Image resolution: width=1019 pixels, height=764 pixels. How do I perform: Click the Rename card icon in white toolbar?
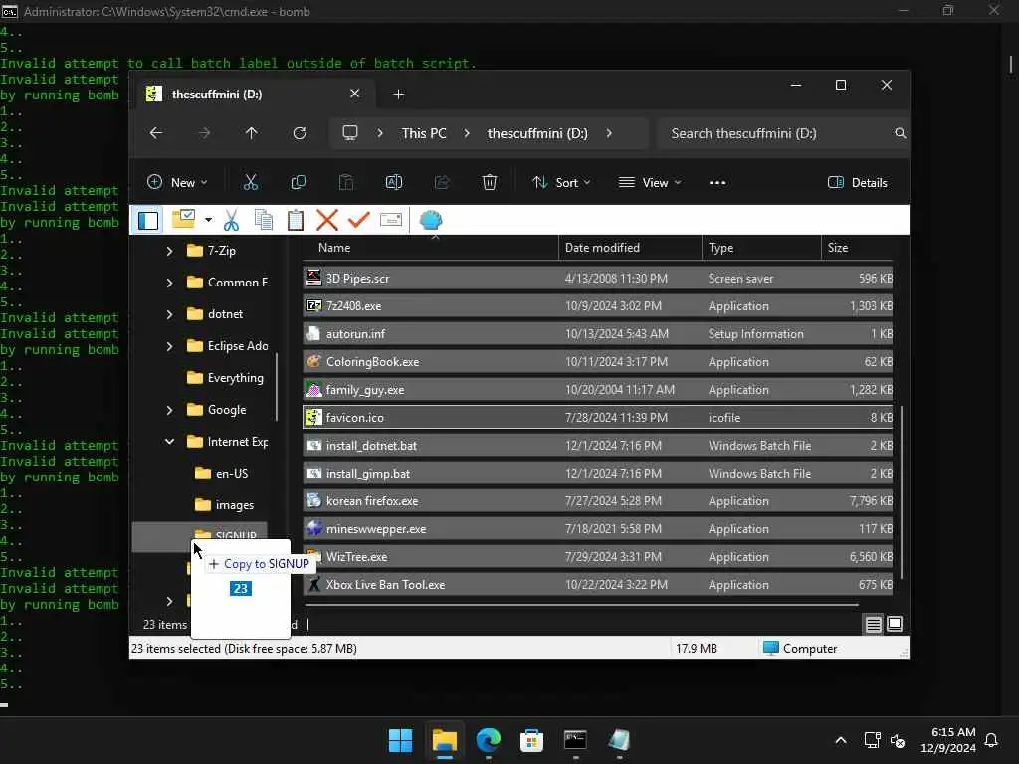pyautogui.click(x=390, y=220)
